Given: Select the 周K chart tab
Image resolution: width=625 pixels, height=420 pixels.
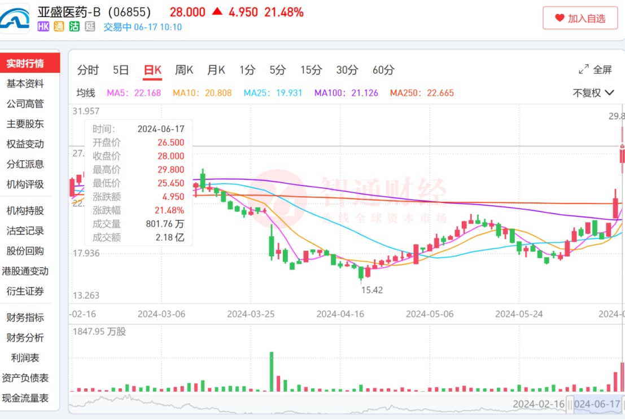Looking at the screenshot, I should pos(184,70).
